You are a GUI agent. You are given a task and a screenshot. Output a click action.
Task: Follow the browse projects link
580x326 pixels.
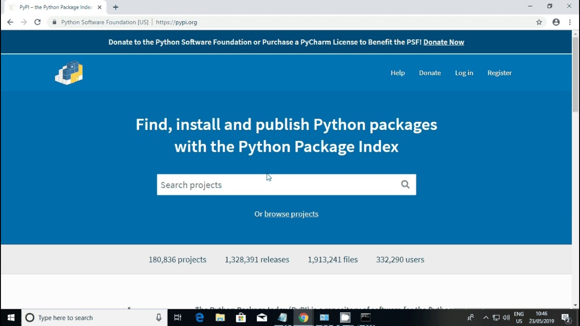click(x=291, y=214)
